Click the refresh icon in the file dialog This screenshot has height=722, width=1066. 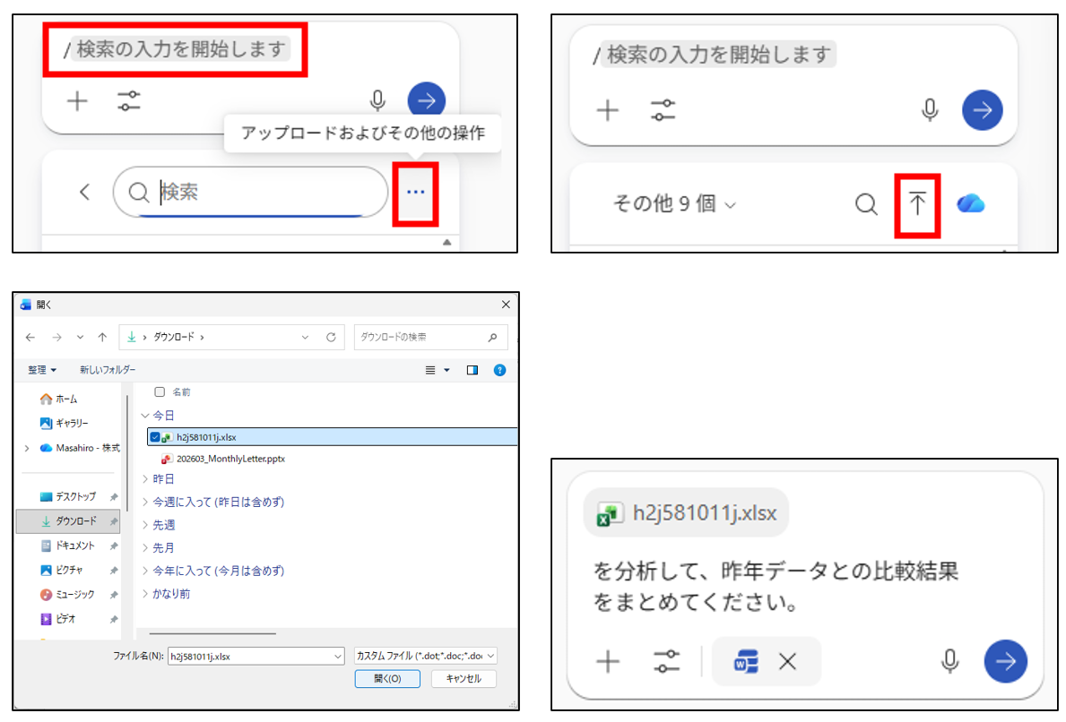[x=331, y=338]
